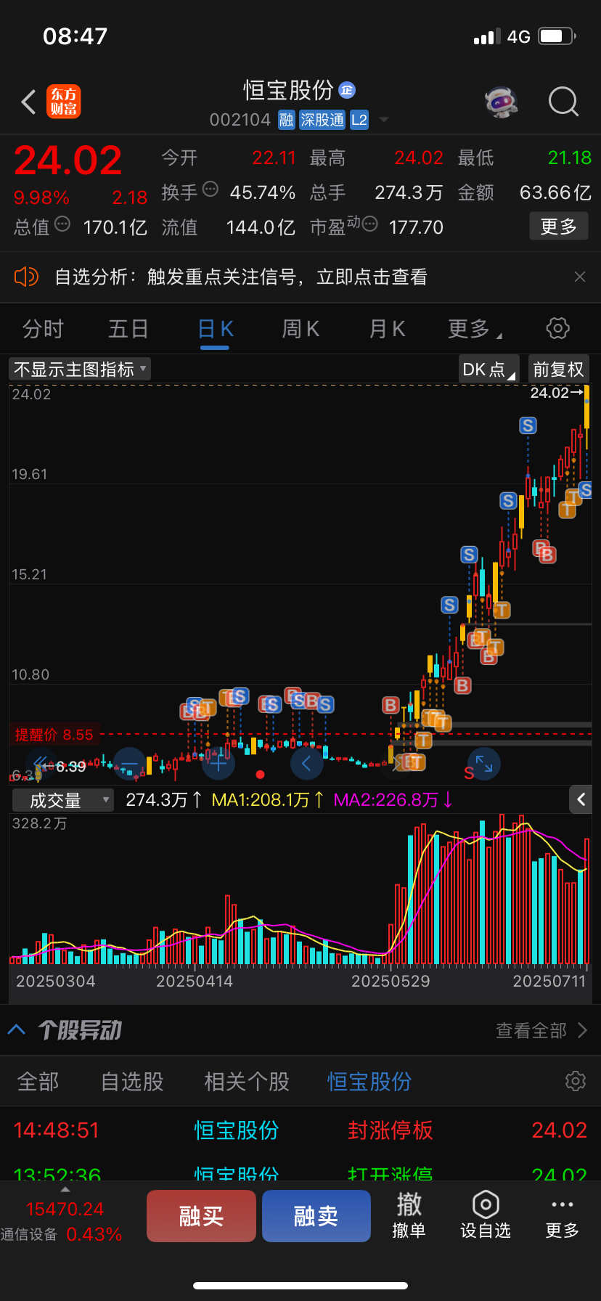
Task: Tap the 企 badge beside the stock name
Action: [347, 90]
